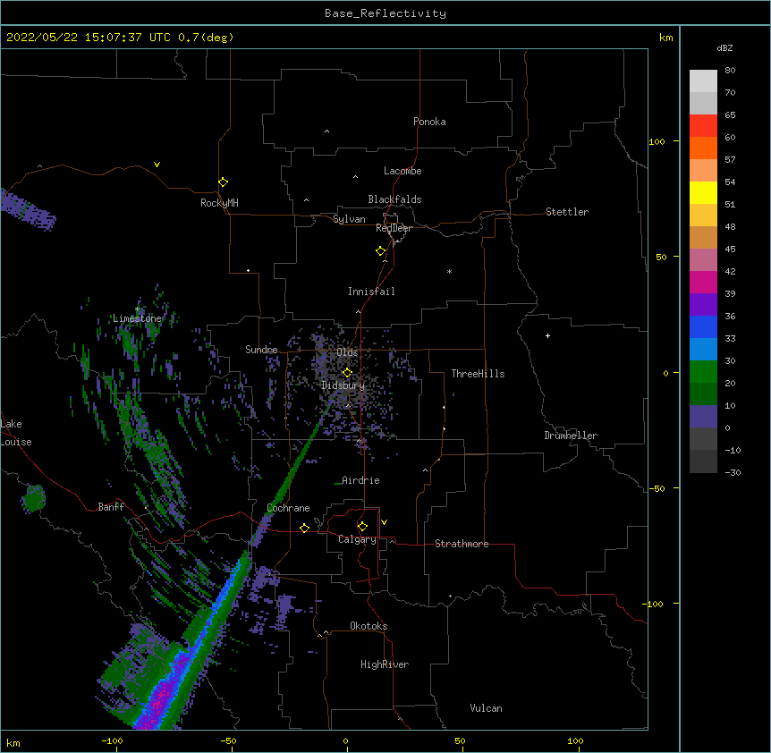
Task: Click the 100 tick on horizontal axis
Action: [575, 740]
